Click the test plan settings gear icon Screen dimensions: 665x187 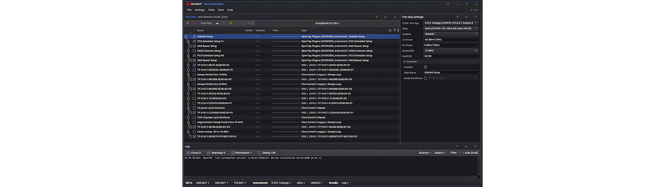(x=252, y=23)
